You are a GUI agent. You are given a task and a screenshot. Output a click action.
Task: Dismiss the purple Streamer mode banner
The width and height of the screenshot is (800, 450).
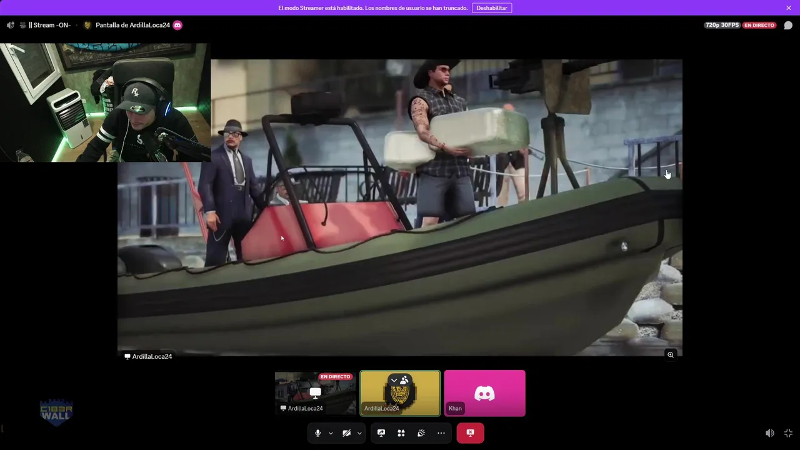pos(789,8)
